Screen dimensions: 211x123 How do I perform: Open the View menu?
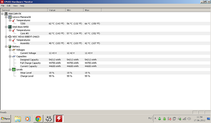click(x=15, y=6)
